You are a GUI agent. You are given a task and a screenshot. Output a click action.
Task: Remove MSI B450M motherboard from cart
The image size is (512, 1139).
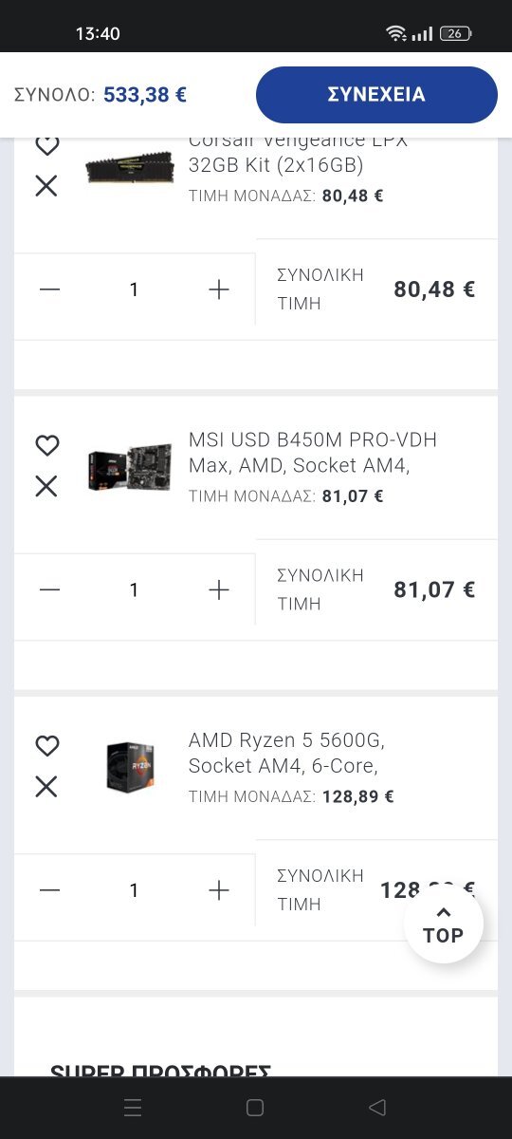tap(46, 487)
